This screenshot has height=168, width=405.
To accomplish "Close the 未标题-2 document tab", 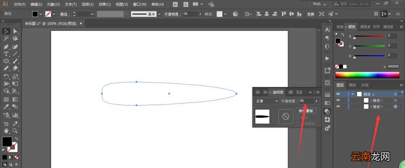I will [x=81, y=23].
